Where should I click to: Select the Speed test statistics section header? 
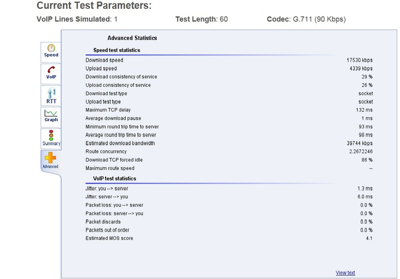tap(117, 50)
